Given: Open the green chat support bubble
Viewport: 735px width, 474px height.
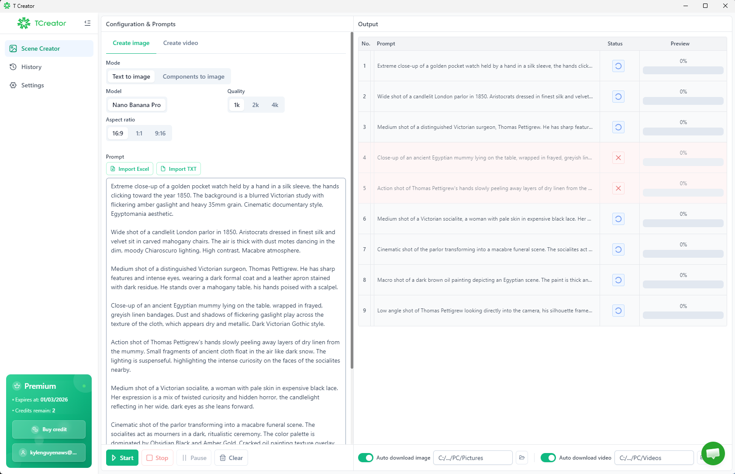Looking at the screenshot, I should (713, 453).
